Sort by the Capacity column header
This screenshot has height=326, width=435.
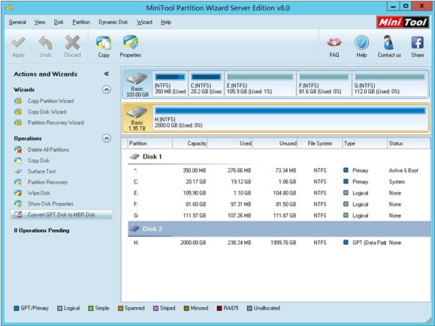pos(190,143)
